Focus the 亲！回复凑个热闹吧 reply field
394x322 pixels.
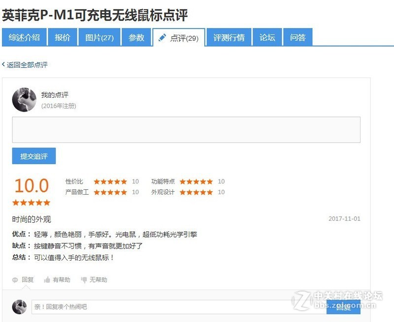tap(179, 307)
